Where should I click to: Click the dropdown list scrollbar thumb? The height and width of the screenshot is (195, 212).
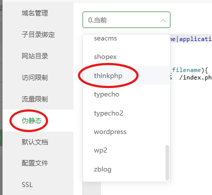click(x=167, y=162)
